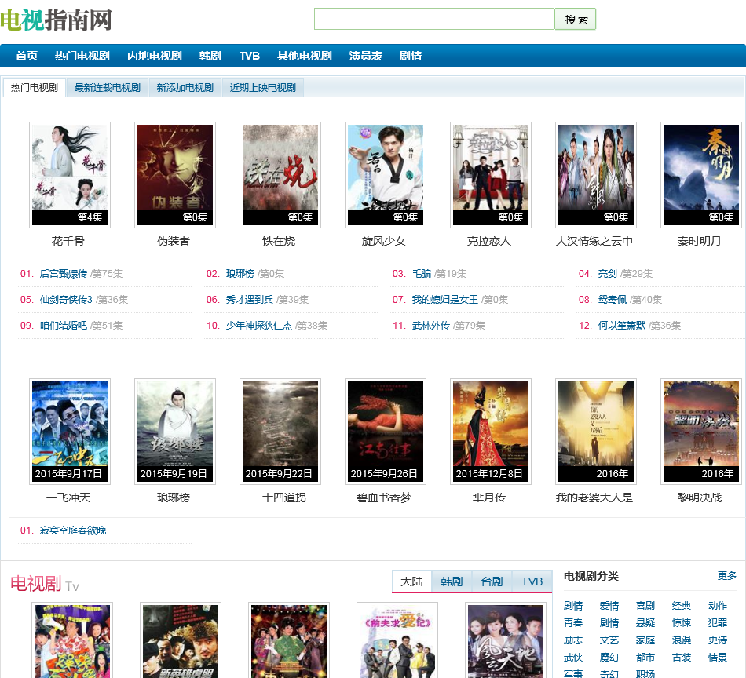
Task: Open ranked link 毛骗
Action: (422, 274)
